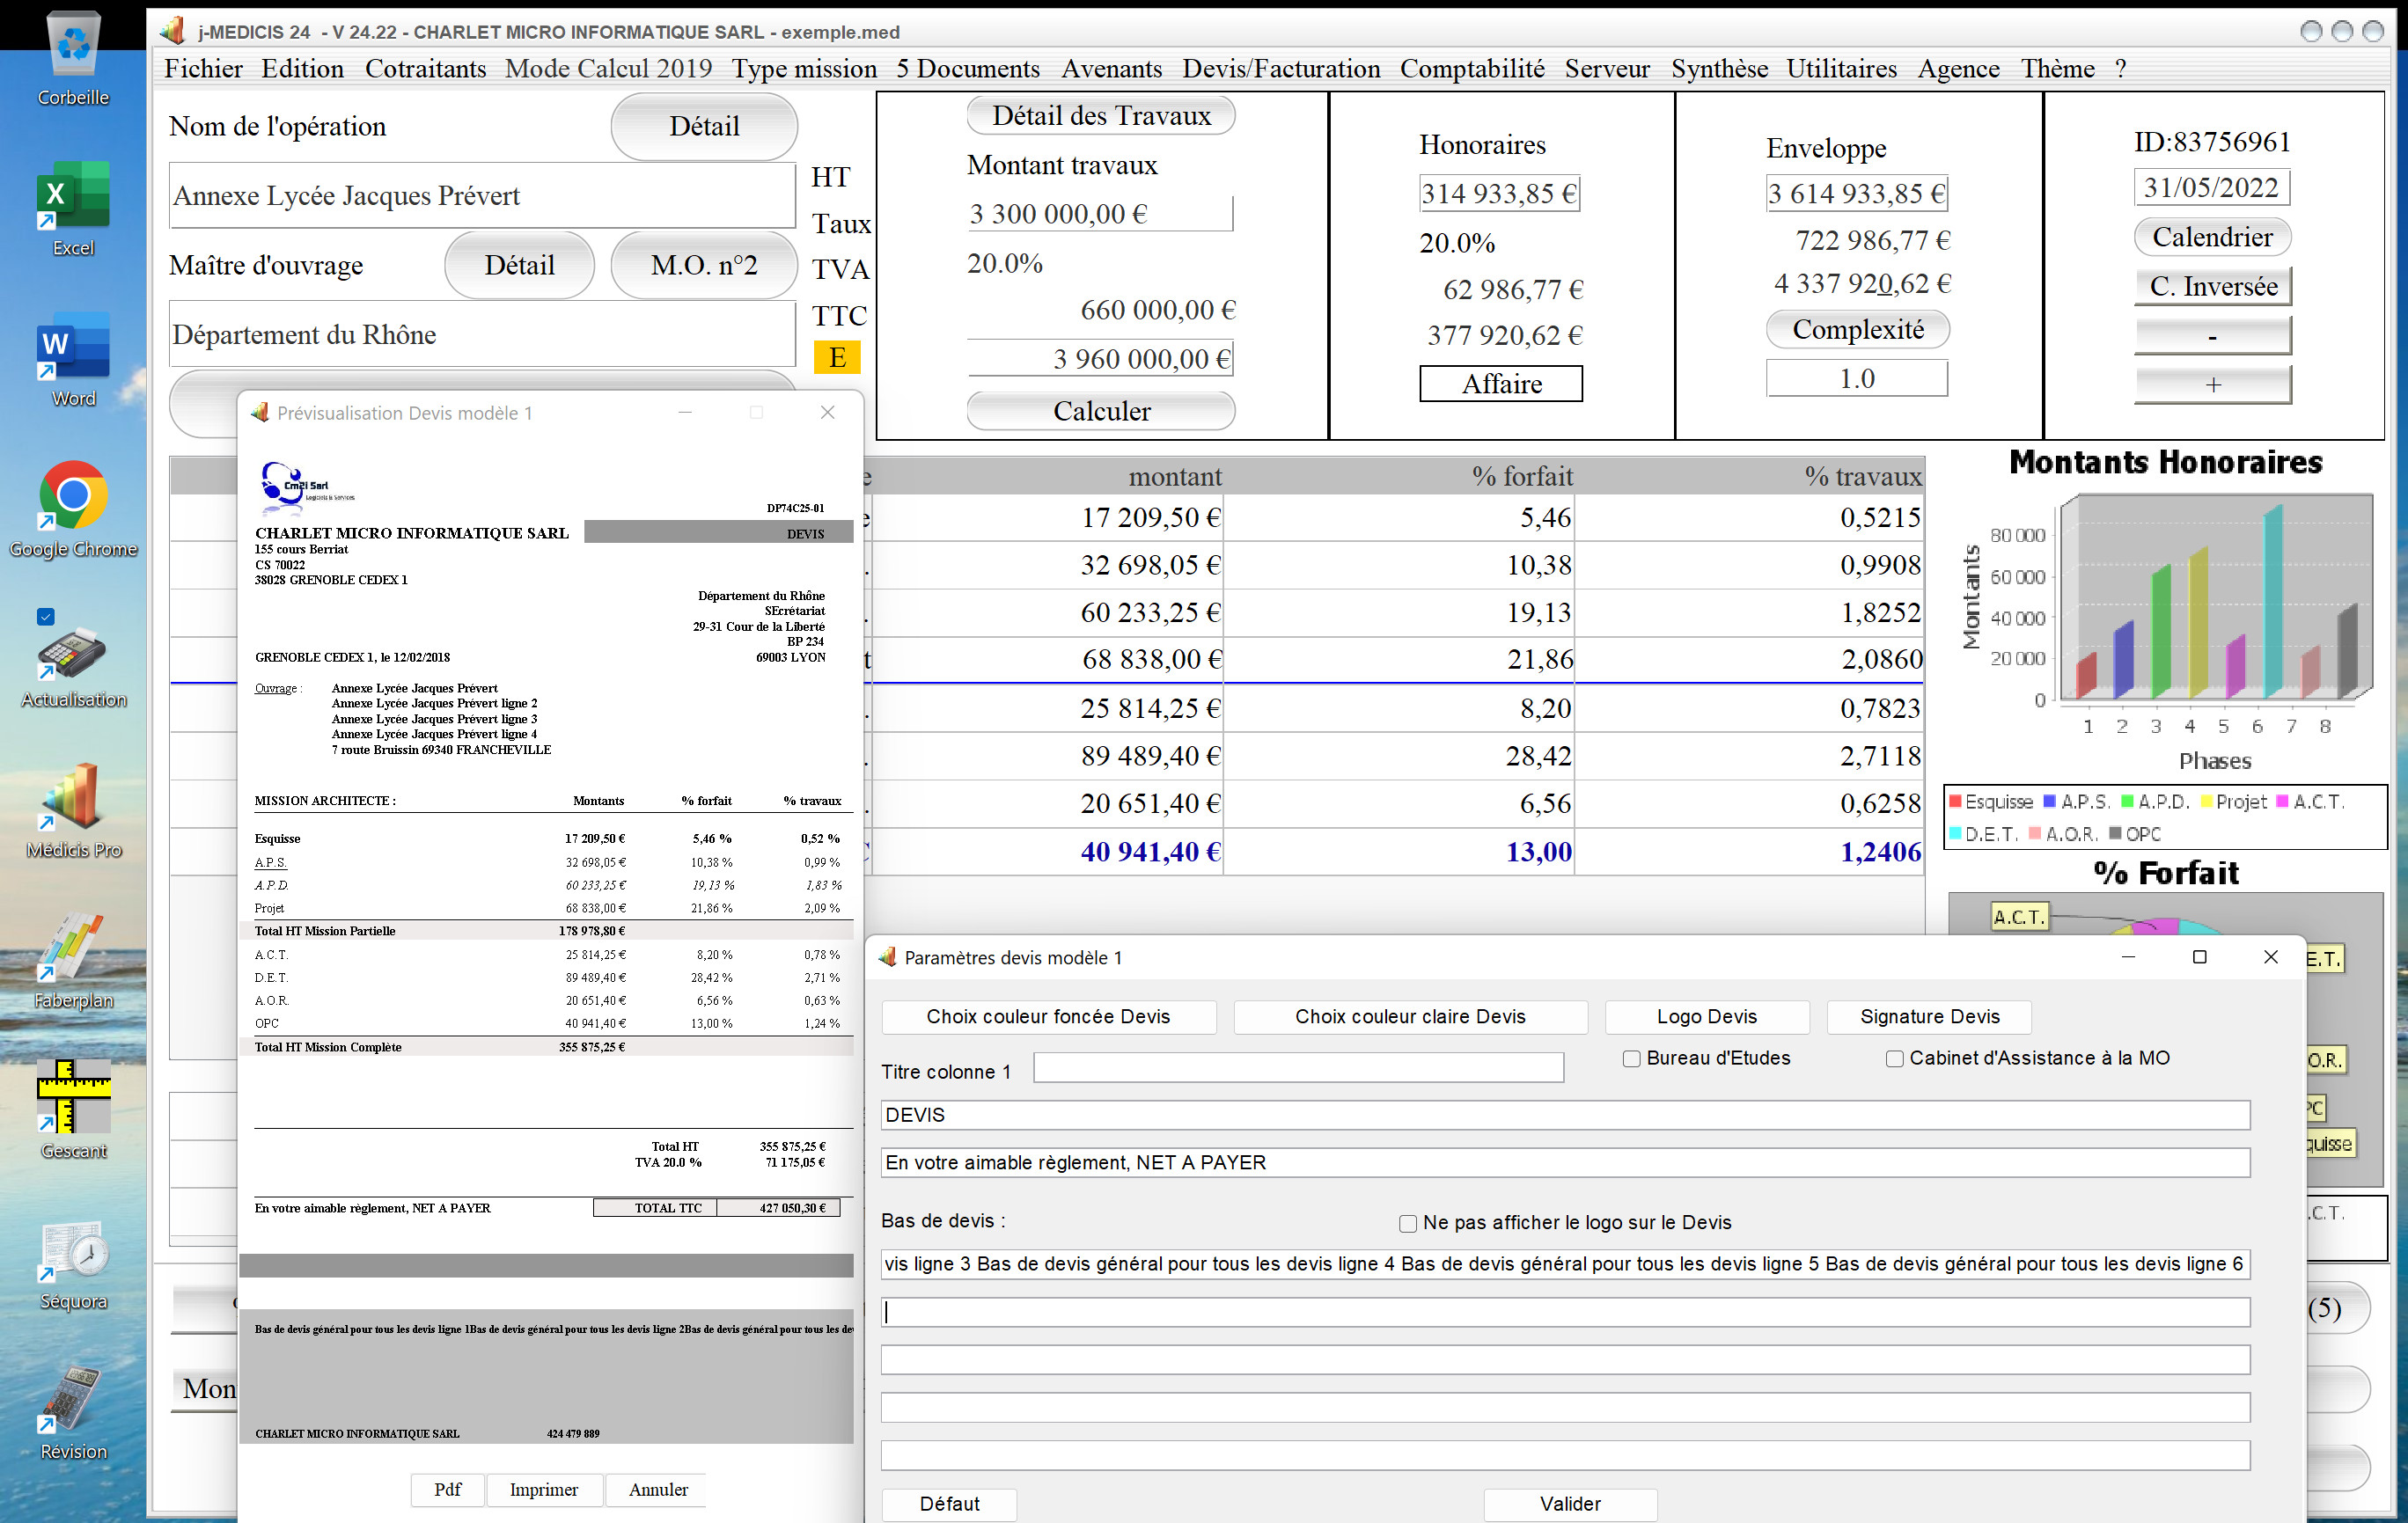Open the Synthèse menu
This screenshot has height=1523, width=2408.
(1719, 68)
